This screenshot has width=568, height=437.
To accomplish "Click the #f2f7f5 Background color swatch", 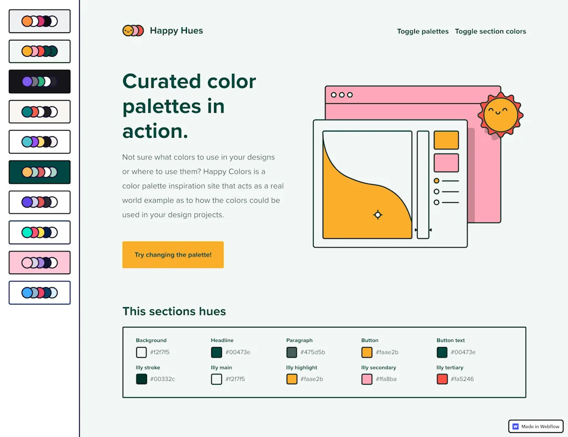I will [x=141, y=352].
